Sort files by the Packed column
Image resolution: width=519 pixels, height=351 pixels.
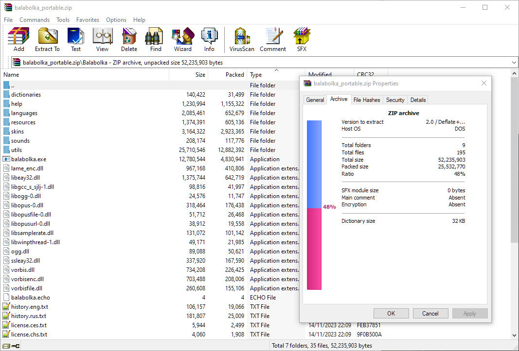[x=228, y=75]
